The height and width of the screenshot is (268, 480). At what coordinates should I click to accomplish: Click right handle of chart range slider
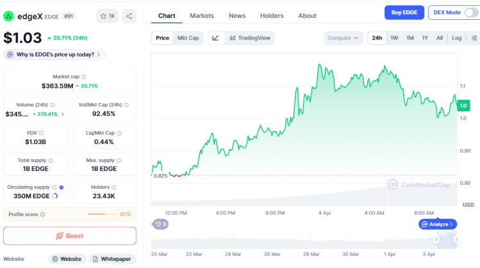(x=456, y=240)
